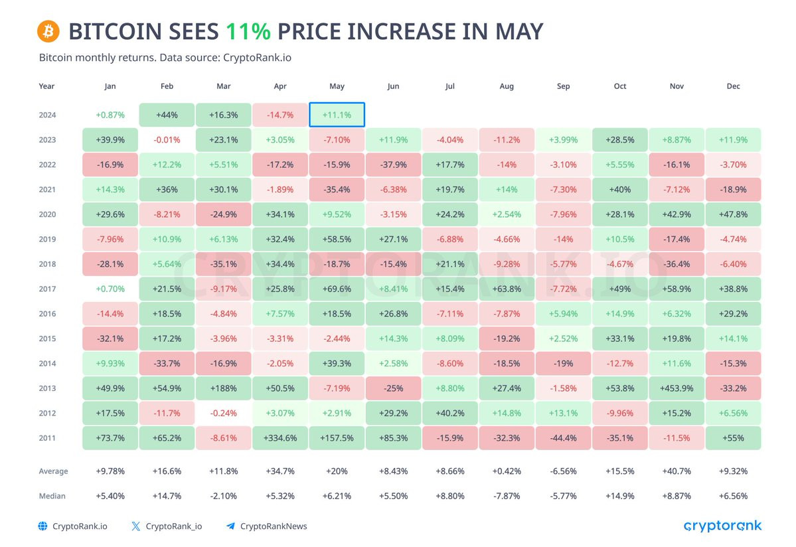The width and height of the screenshot is (796, 547).
Task: Click the 2011 April +334.6% cell
Action: [280, 438]
